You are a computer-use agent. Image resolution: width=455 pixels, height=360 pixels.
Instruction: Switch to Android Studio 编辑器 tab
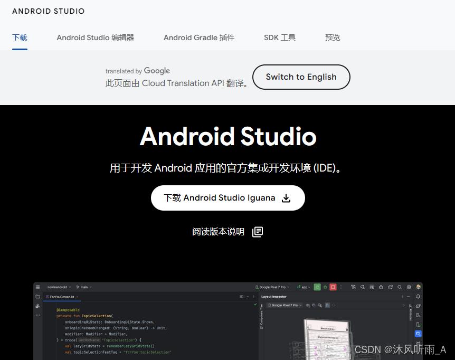click(96, 37)
